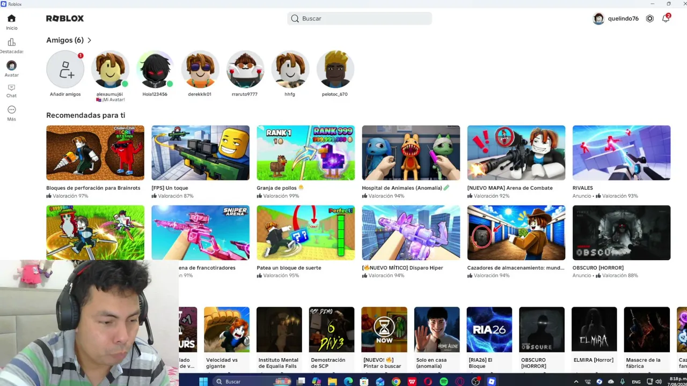Open Velocidad vs gigante thumbnail

tap(226, 330)
